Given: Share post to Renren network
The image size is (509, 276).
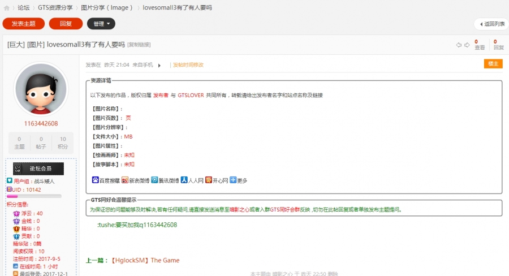Looking at the screenshot, I should tap(192, 180).
